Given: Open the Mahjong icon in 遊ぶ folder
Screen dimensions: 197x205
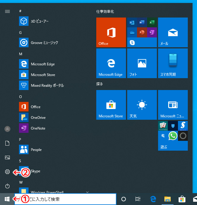Looking at the screenshot, I should click(163, 126).
